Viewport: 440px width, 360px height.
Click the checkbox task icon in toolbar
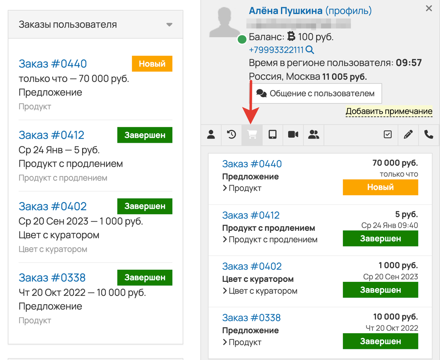tap(388, 135)
